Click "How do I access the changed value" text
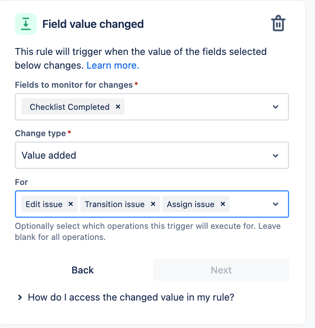Viewport: 315px width, 328px height. [x=131, y=297]
